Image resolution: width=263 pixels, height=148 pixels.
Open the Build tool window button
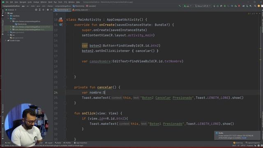coord(58,143)
